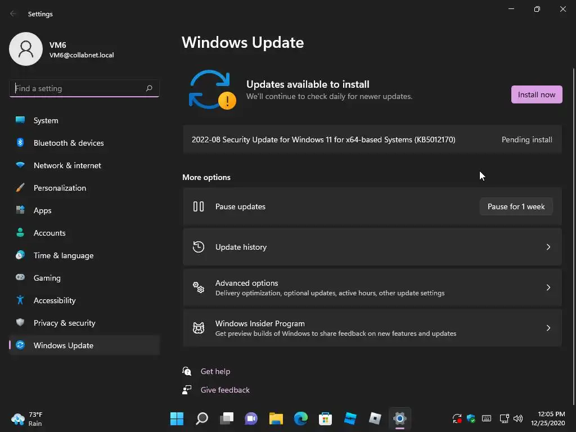Click the VM6@collabnet.local account text

coord(82,55)
